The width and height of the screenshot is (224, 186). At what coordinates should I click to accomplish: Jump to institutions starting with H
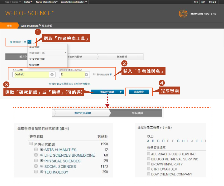pos(183,141)
